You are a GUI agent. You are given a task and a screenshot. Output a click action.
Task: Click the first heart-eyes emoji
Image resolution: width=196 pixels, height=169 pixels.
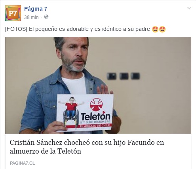pyautogui.click(x=155, y=29)
